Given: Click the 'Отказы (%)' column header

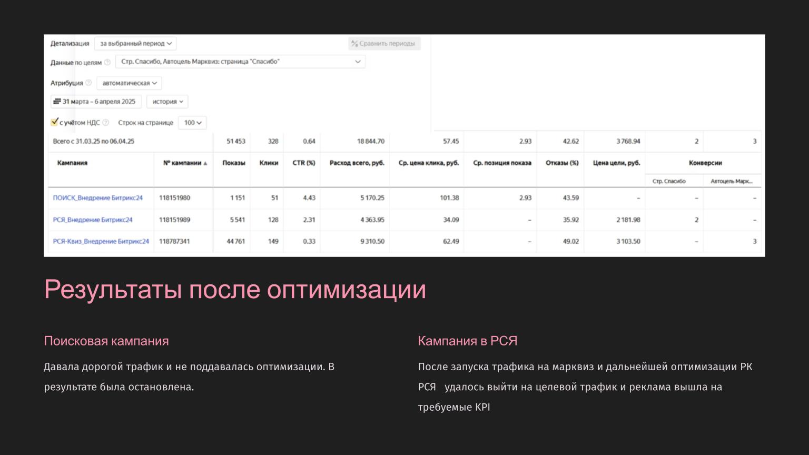Looking at the screenshot, I should [x=562, y=163].
